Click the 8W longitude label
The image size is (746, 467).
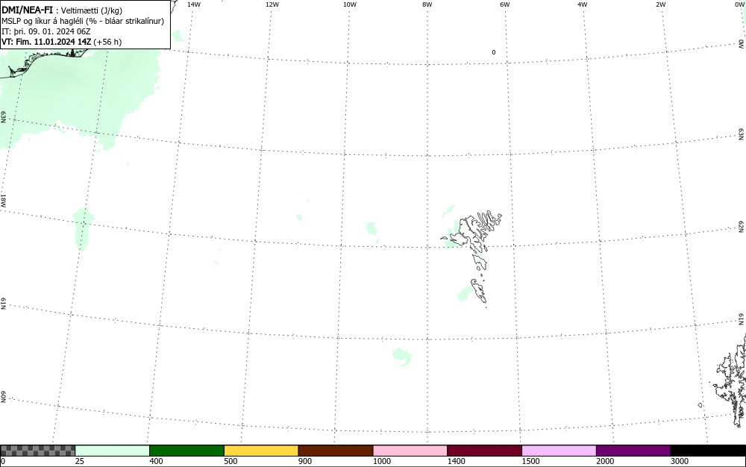click(427, 4)
